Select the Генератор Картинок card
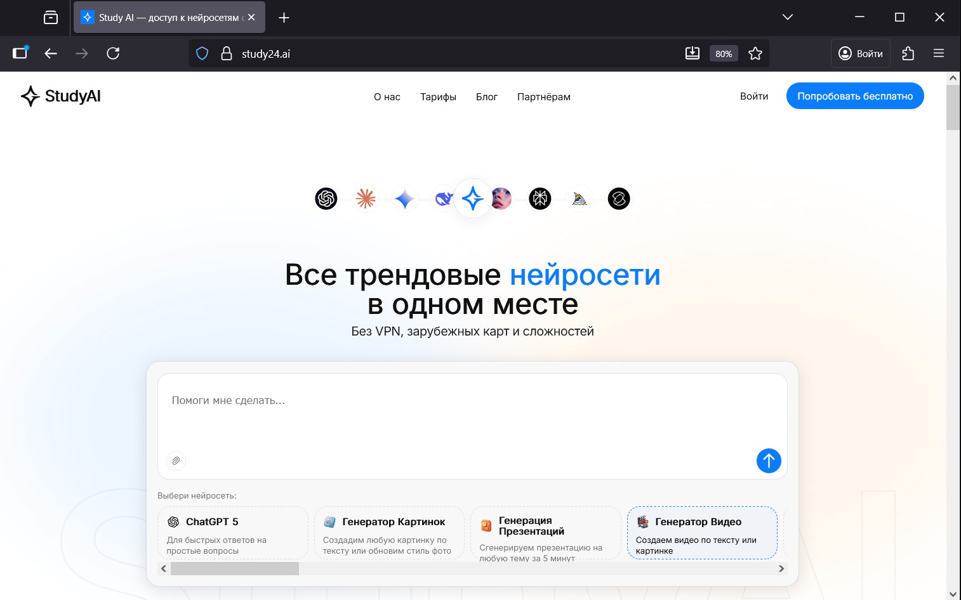 pyautogui.click(x=389, y=533)
